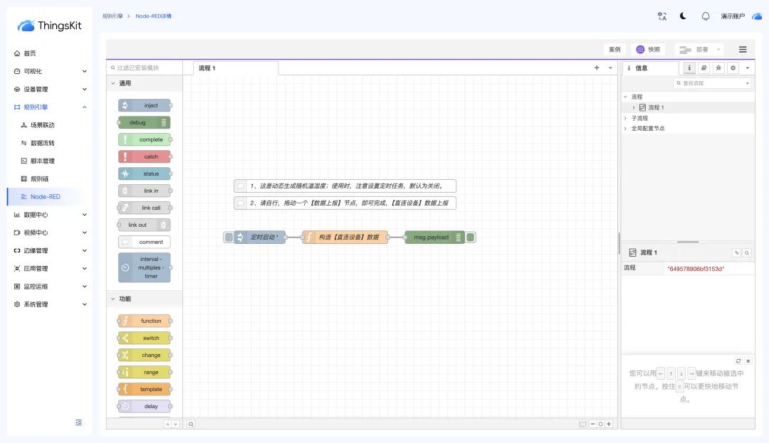Image resolution: width=769 pixels, height=443 pixels.
Task: Select the status node in palette
Action: [145, 174]
